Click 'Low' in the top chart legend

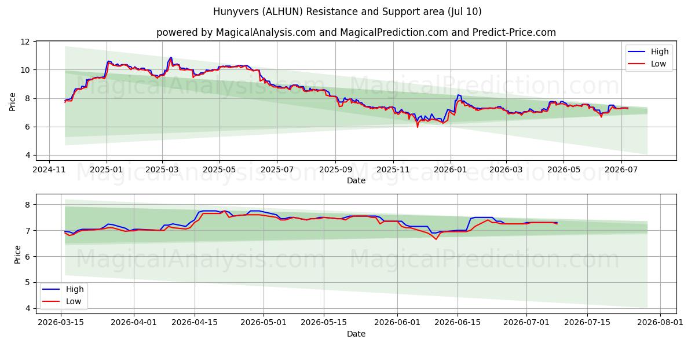click(659, 64)
